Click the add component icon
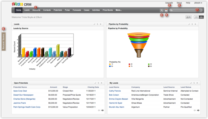This screenshot has width=208, height=119. pos(188,17)
